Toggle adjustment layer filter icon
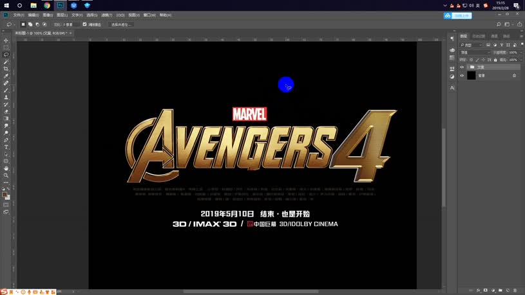525x295 pixels. [495, 45]
